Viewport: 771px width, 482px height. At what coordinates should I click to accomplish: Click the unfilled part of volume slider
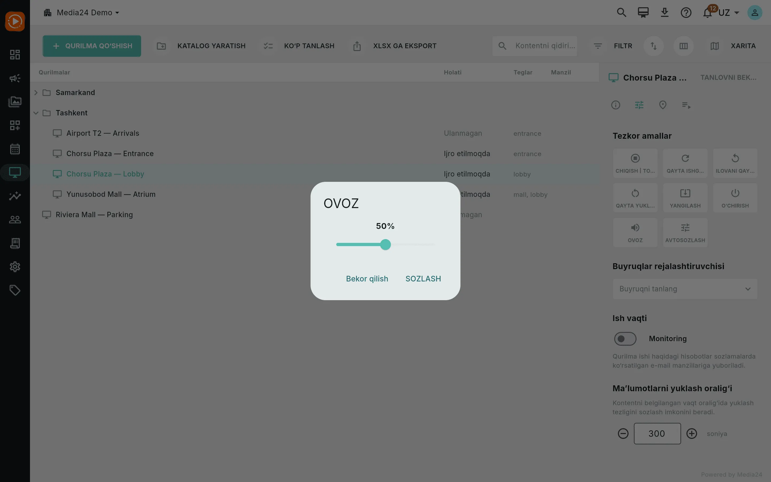point(413,244)
